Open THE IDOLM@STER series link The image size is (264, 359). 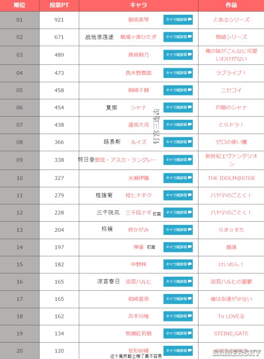pos(231,178)
